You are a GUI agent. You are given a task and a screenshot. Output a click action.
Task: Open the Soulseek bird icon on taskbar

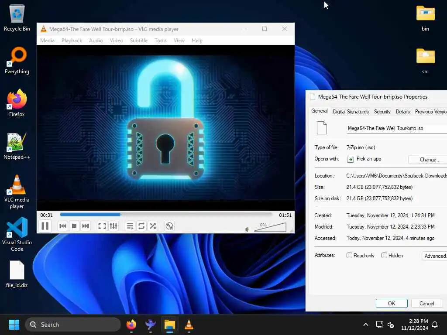(150, 325)
